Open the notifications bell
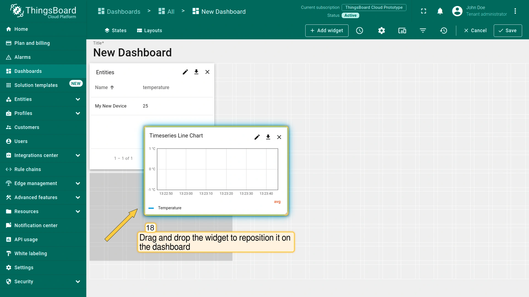Viewport: 529px width, 297px height. point(440,11)
